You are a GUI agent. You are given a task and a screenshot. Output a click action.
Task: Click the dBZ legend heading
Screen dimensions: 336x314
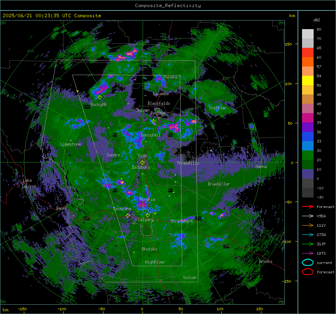click(317, 20)
